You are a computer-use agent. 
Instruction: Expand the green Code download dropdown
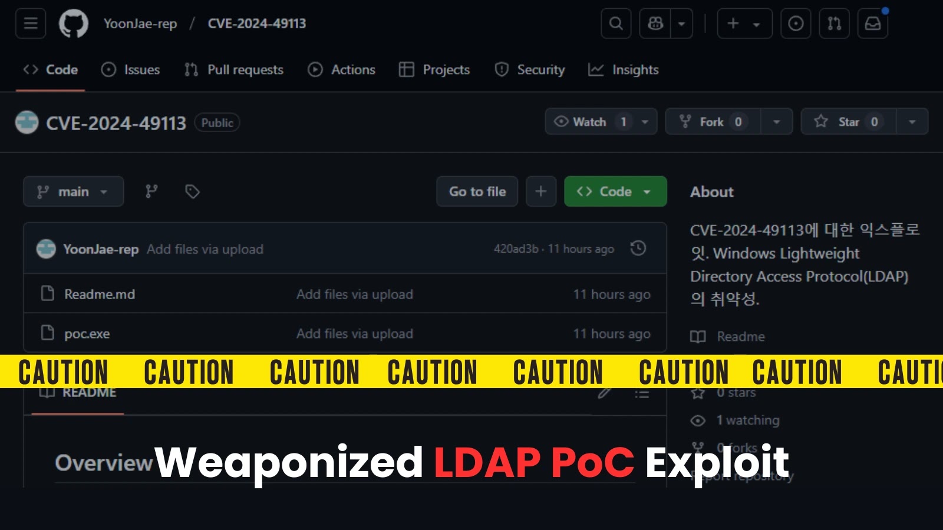[x=647, y=191]
